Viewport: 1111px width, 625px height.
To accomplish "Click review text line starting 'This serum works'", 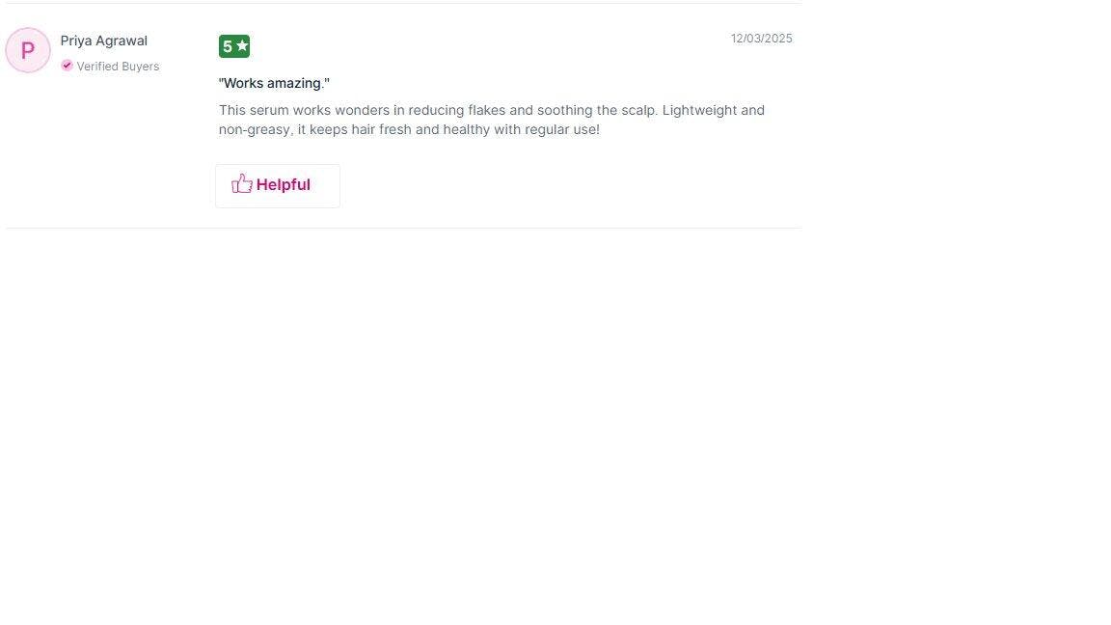I will point(492,111).
